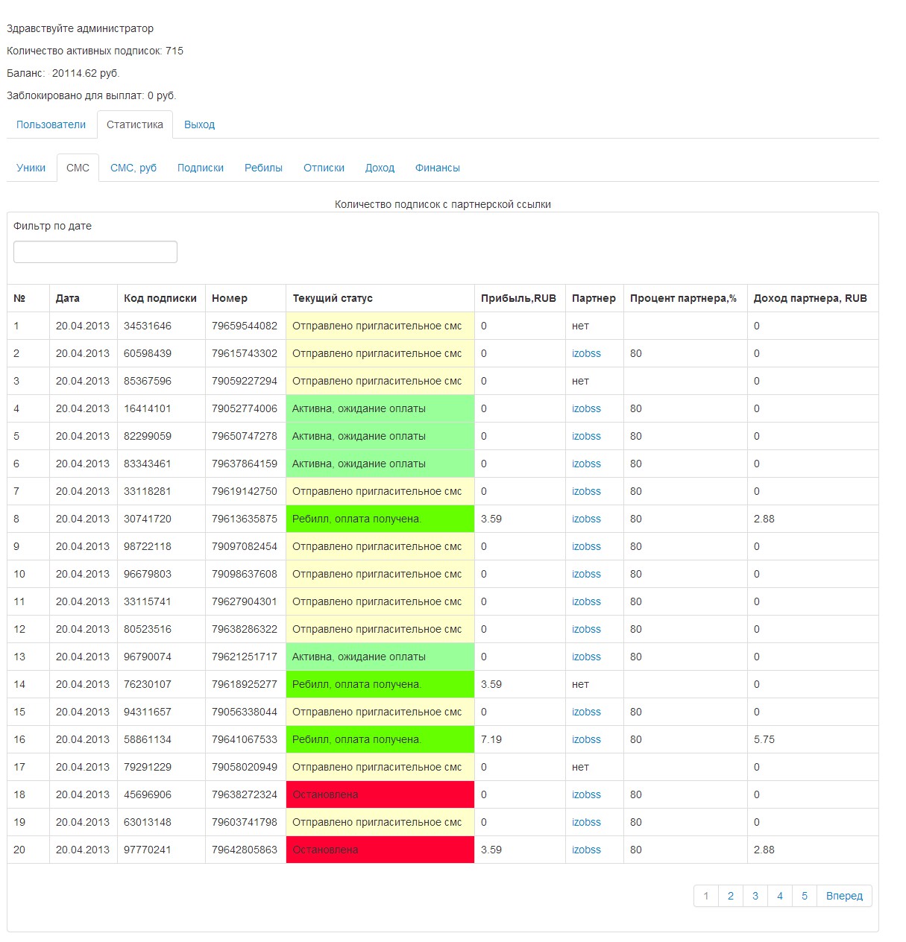Click profit value 7.19 in row 16

(491, 739)
